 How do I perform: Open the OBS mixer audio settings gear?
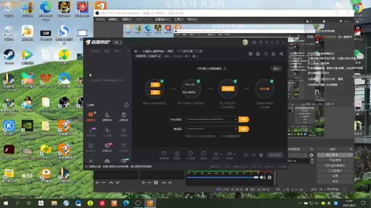(269, 177)
